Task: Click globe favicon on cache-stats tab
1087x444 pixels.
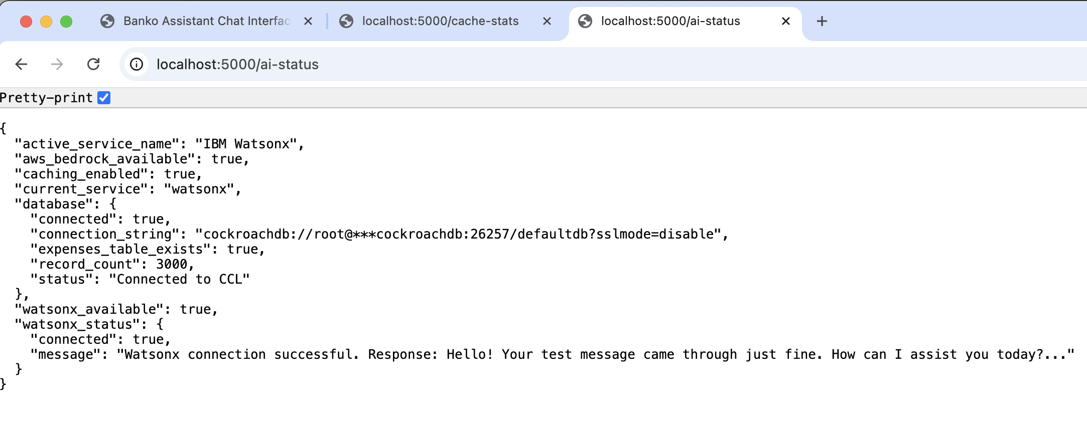Action: tap(346, 21)
